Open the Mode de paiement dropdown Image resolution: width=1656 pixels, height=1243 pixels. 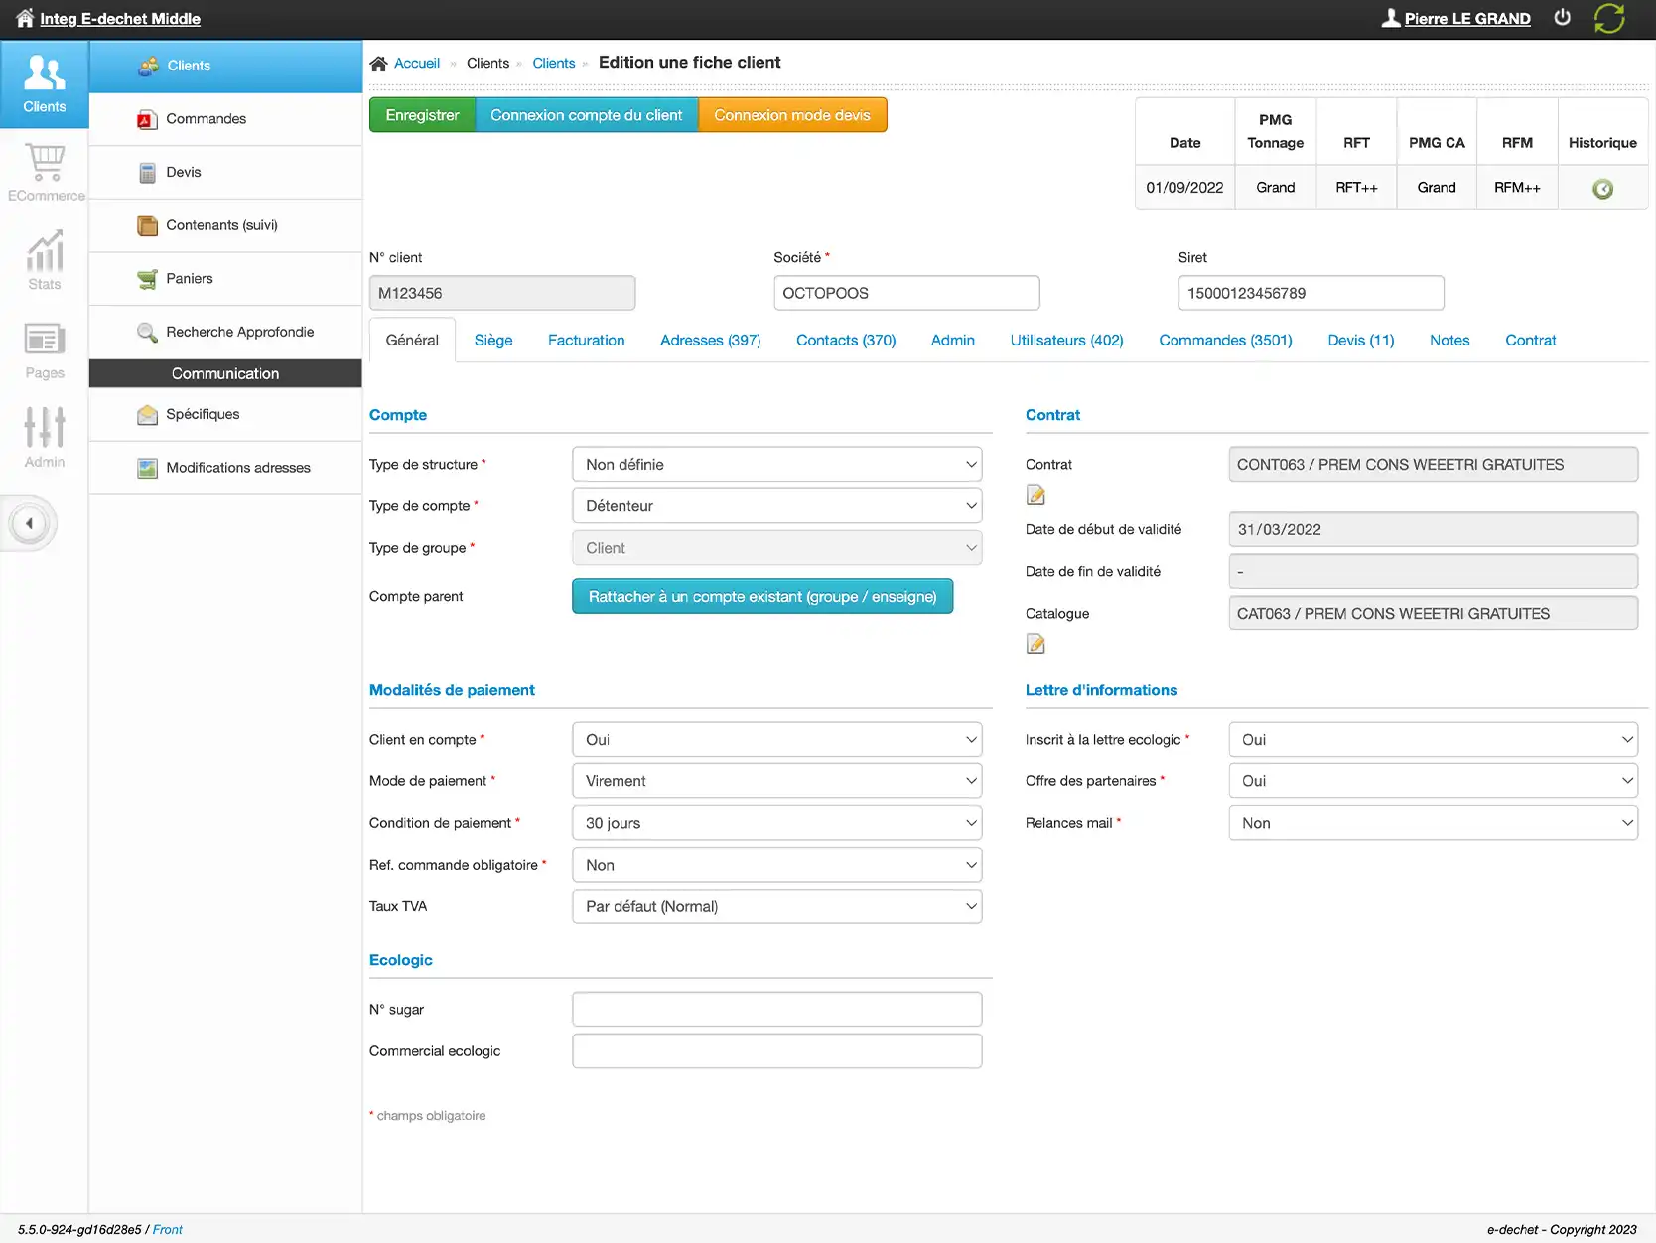pyautogui.click(x=776, y=780)
